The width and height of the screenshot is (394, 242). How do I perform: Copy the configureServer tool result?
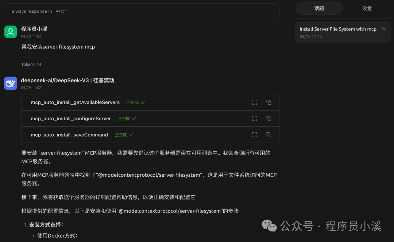[269, 118]
